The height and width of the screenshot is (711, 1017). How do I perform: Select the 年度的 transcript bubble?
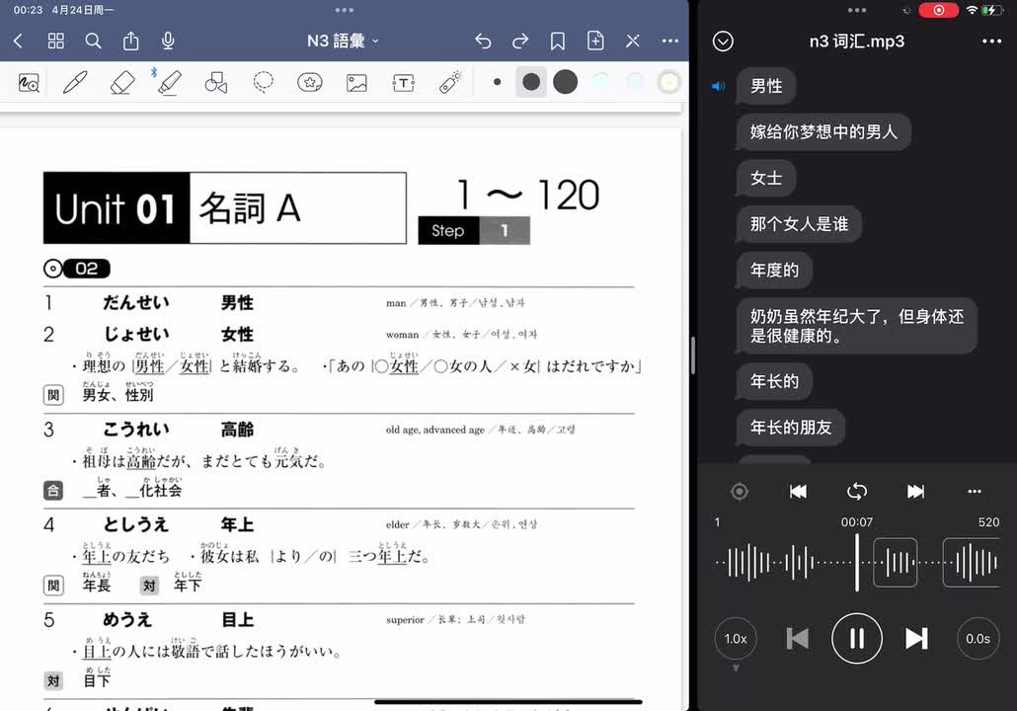[x=774, y=270]
